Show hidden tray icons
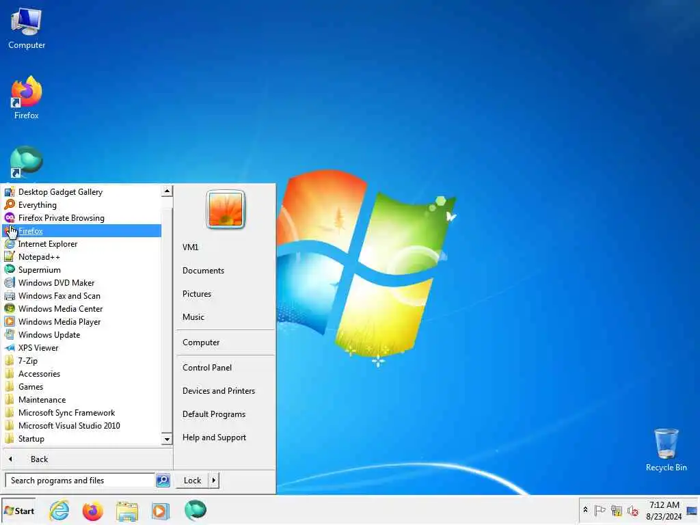This screenshot has width=700, height=525. pos(585,510)
